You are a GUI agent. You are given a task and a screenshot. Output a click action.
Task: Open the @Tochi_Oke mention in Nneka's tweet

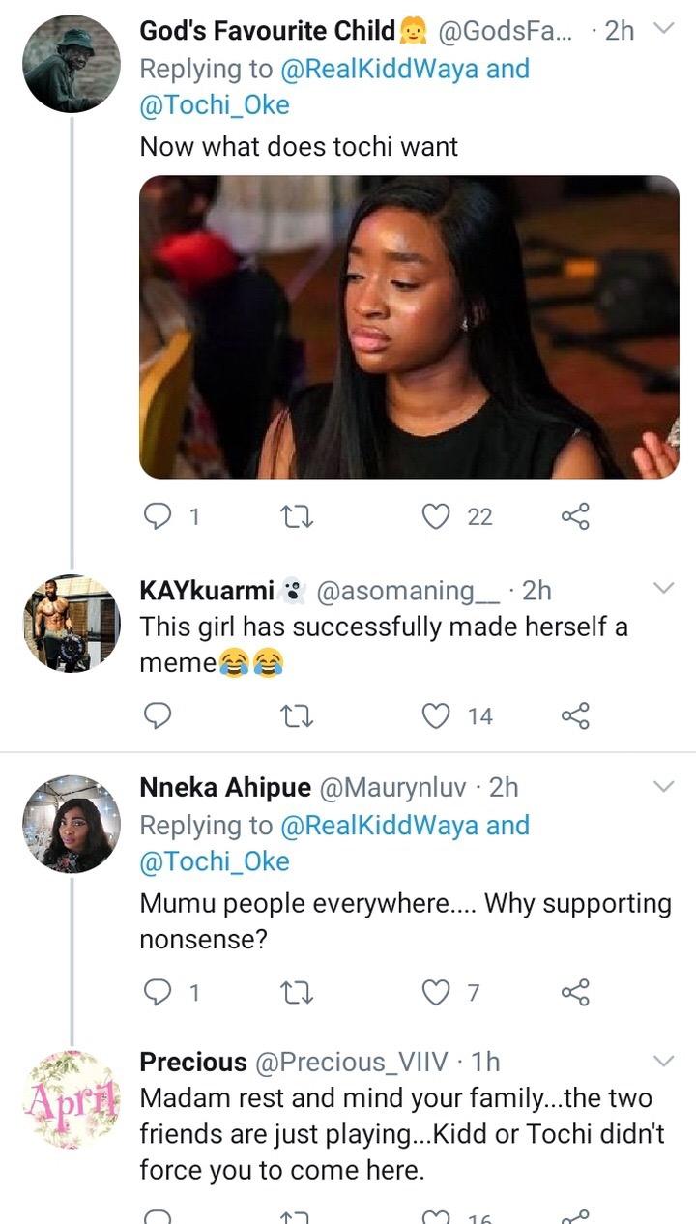tap(215, 861)
